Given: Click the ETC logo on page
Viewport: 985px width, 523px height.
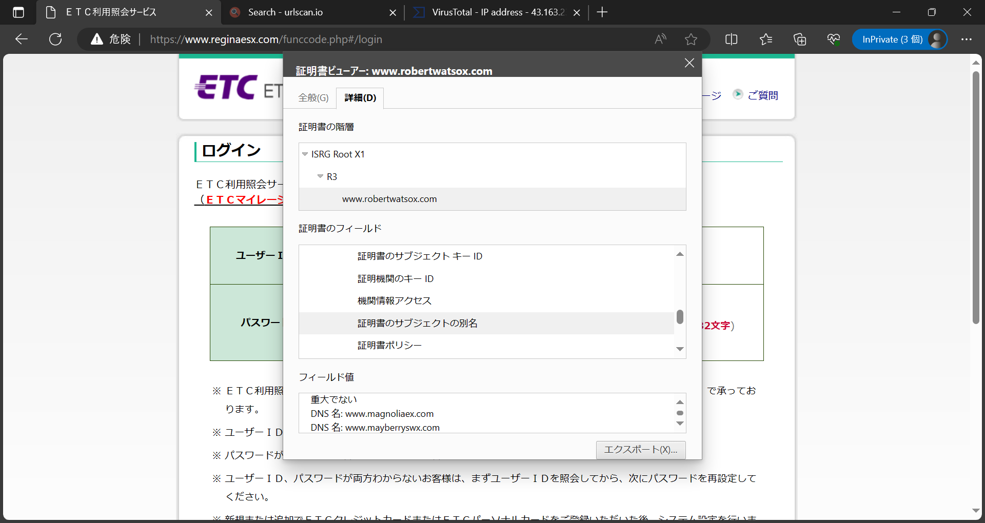Looking at the screenshot, I should coord(226,87).
